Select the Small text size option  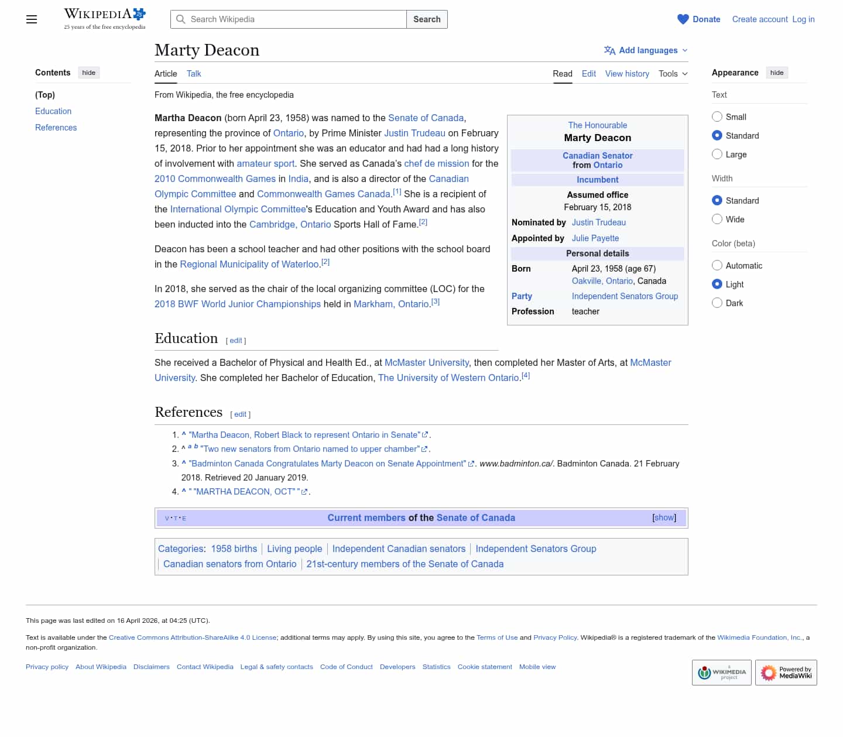pyautogui.click(x=717, y=116)
